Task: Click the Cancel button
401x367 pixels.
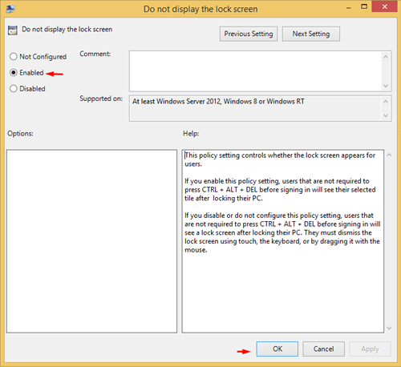Action: tap(323, 349)
